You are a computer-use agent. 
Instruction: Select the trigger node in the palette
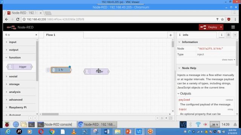20,67
